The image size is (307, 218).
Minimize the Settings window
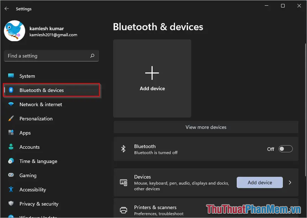click(267, 6)
